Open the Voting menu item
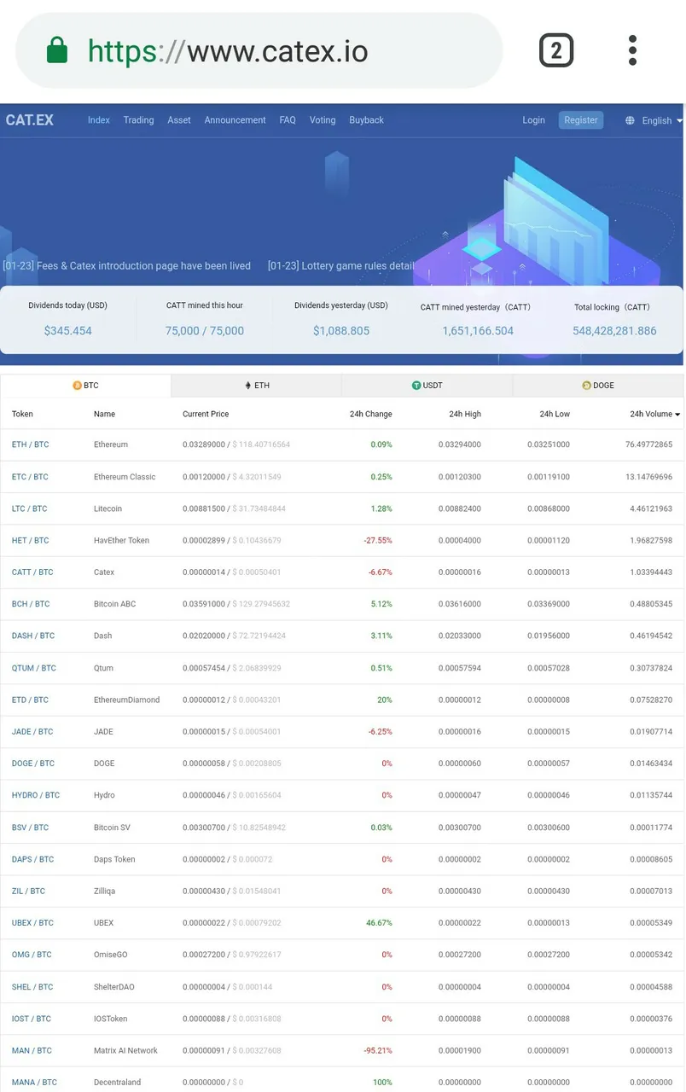Viewport: 686px width, 1092px height. tap(323, 120)
